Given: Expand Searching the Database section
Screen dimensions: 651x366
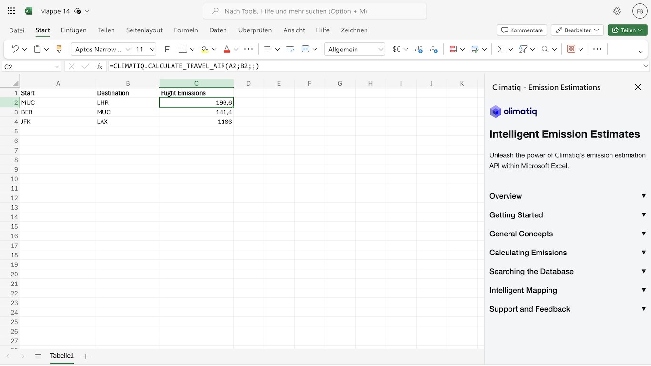Looking at the screenshot, I should (x=568, y=271).
